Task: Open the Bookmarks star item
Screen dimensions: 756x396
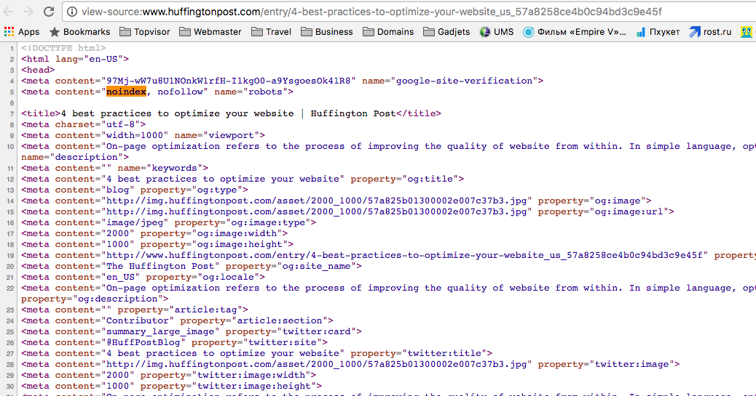Action: pos(79,32)
